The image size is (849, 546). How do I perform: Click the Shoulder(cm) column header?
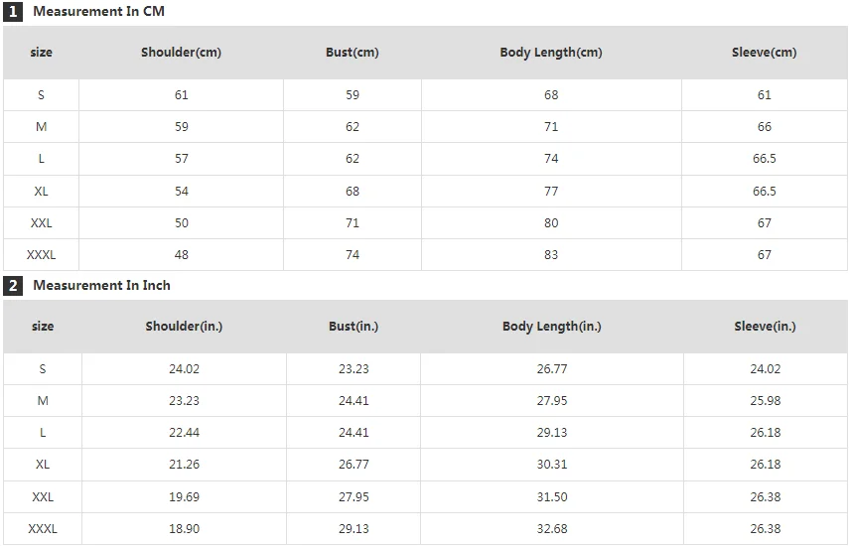click(181, 53)
